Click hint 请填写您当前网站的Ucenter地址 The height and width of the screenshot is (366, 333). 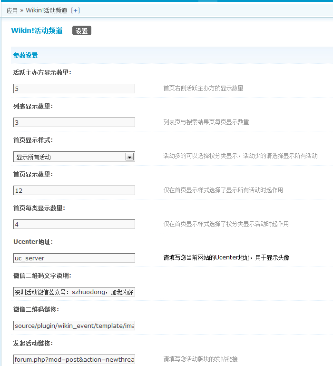[226, 257]
